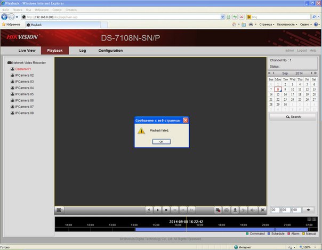The width and height of the screenshot is (322, 250).
Task: Select IPCamera 05 in the device tree
Action: point(22,94)
